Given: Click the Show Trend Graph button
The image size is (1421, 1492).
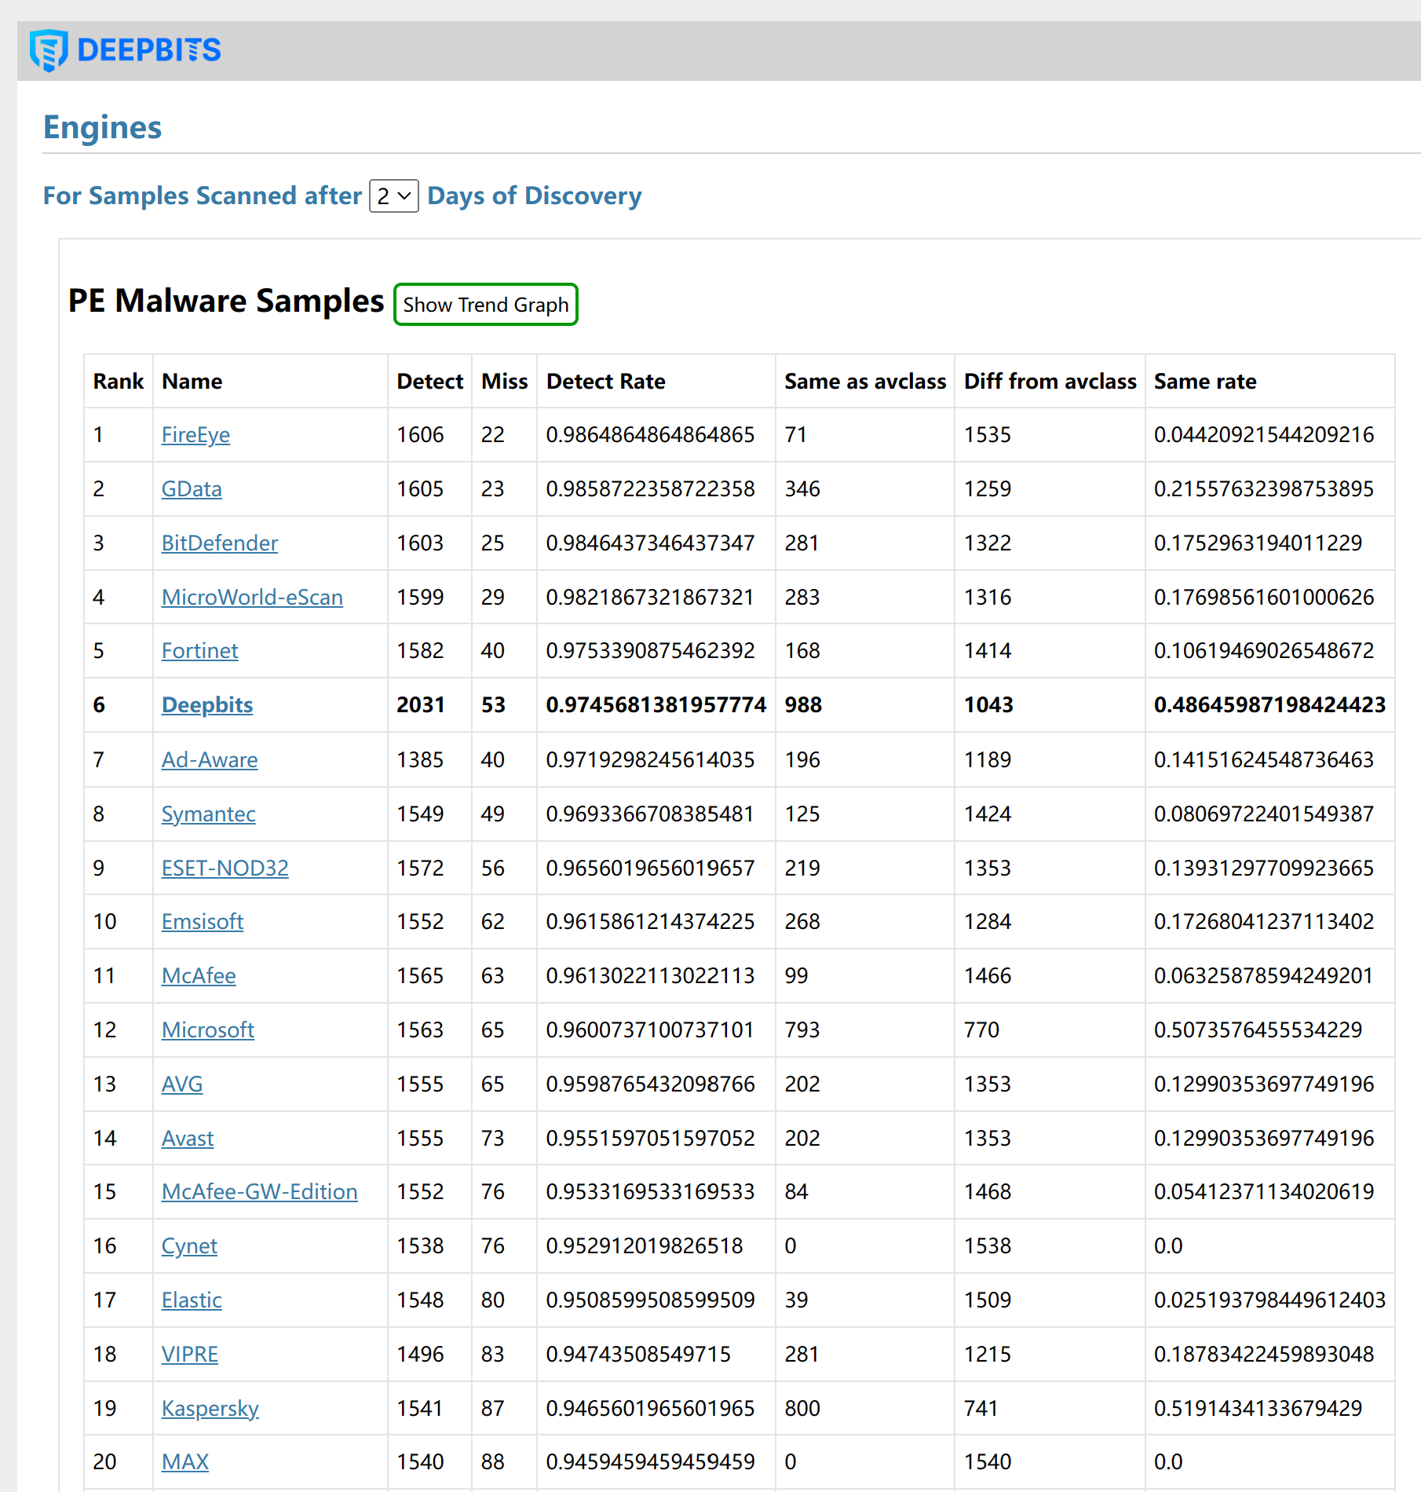Looking at the screenshot, I should coord(486,305).
